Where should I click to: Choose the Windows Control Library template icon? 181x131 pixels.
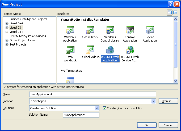(x=110, y=30)
